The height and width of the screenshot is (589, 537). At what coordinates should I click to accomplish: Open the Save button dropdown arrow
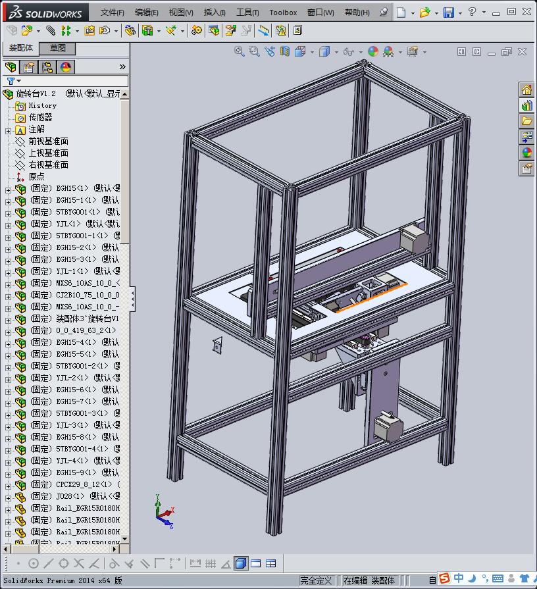[x=460, y=13]
